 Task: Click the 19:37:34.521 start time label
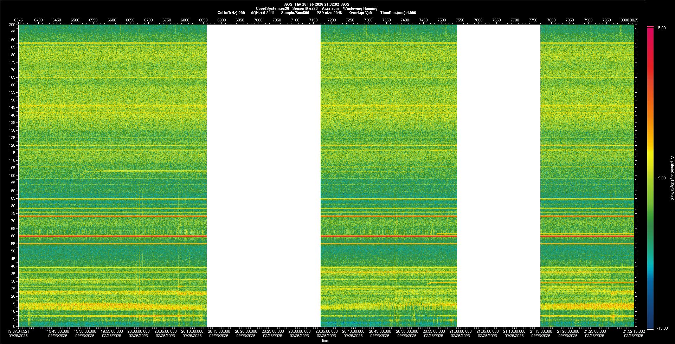[x=18, y=331]
